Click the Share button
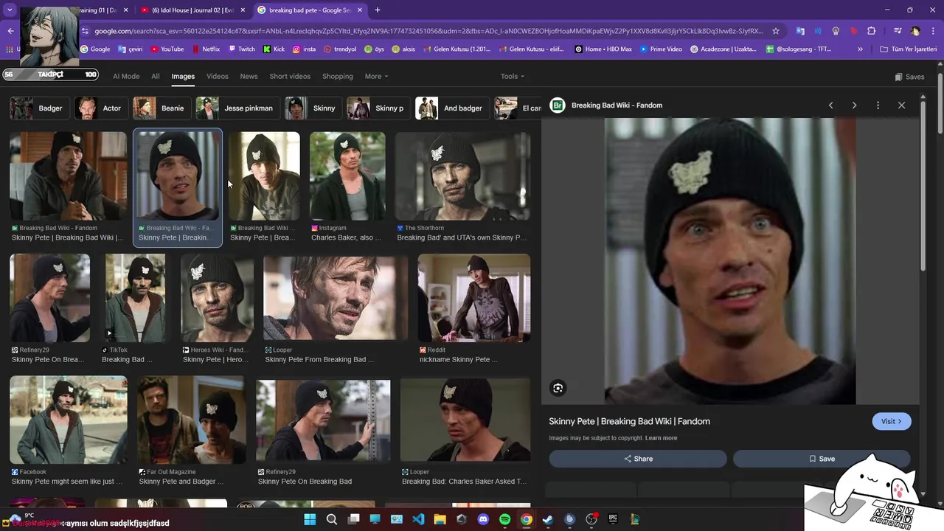944x531 pixels. tap(638, 459)
